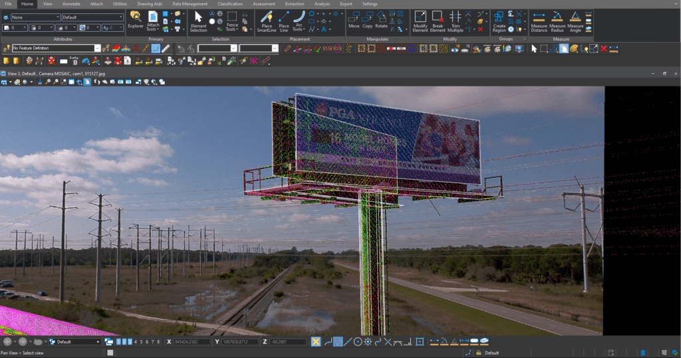Open the 'Default' template dropdown in Attributes
This screenshot has width=681, height=358.
click(x=92, y=17)
